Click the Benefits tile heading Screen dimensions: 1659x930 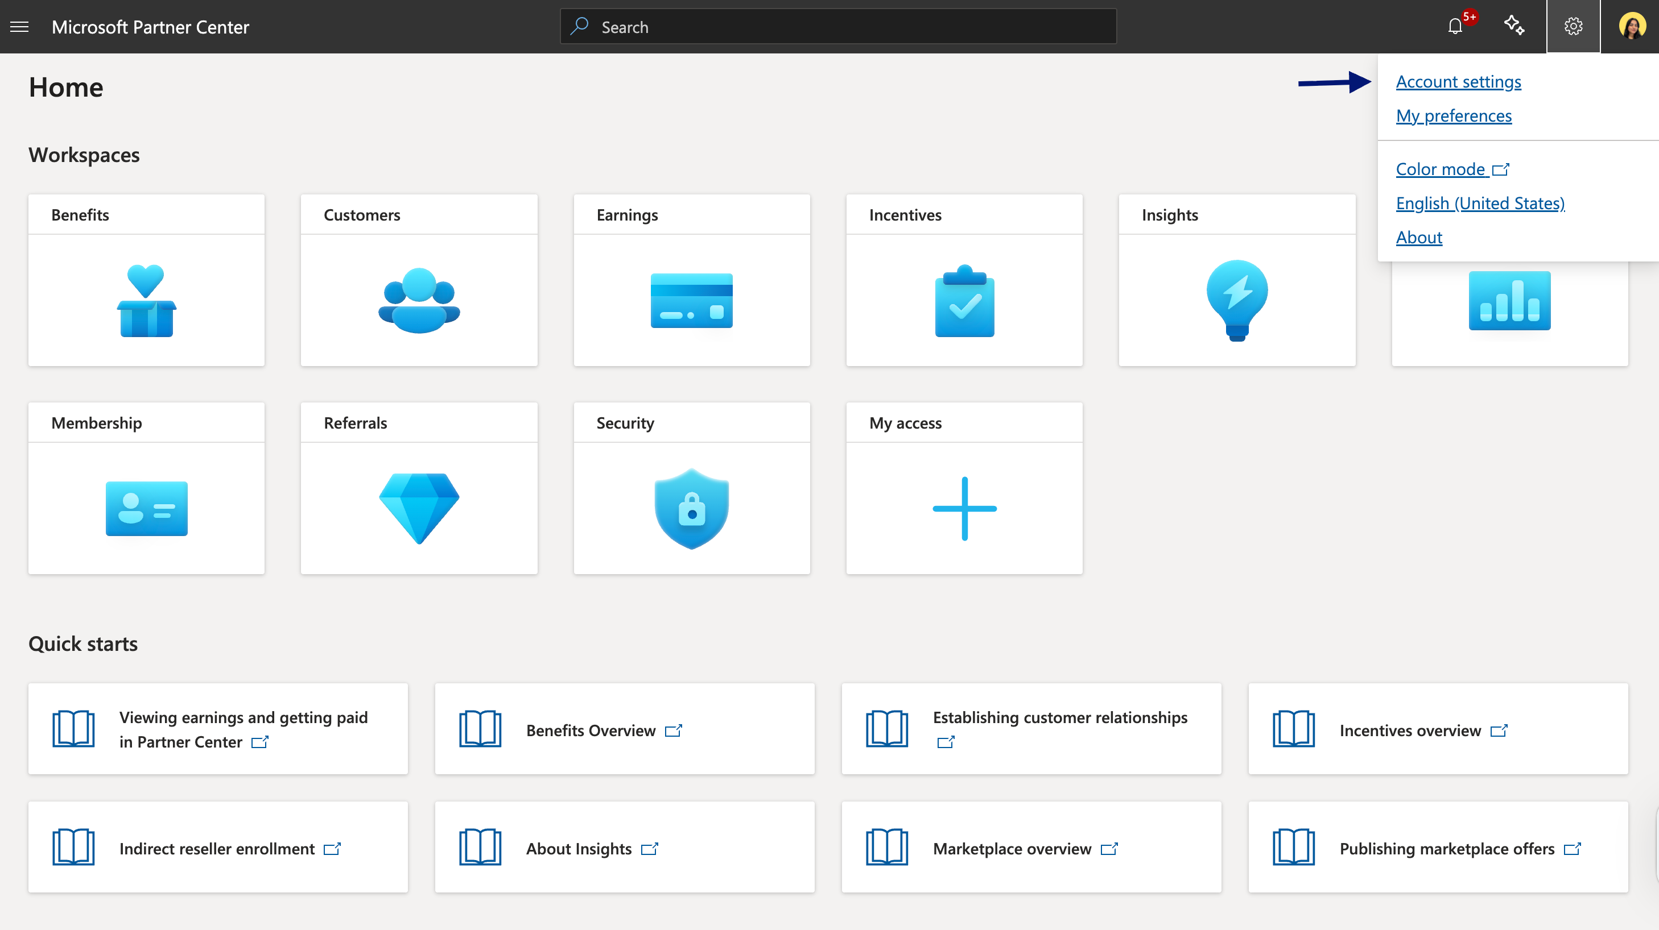[80, 215]
